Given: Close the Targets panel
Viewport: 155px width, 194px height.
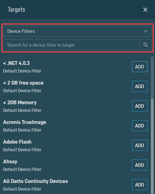Looking at the screenshot, I should coord(145,10).
